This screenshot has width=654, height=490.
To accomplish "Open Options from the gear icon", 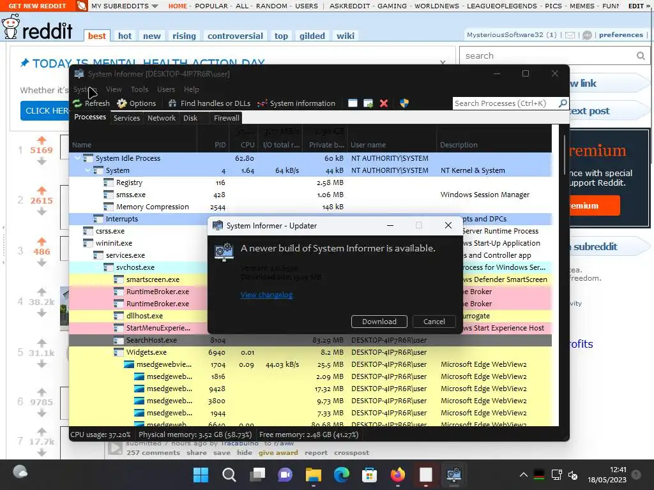I will coord(137,103).
